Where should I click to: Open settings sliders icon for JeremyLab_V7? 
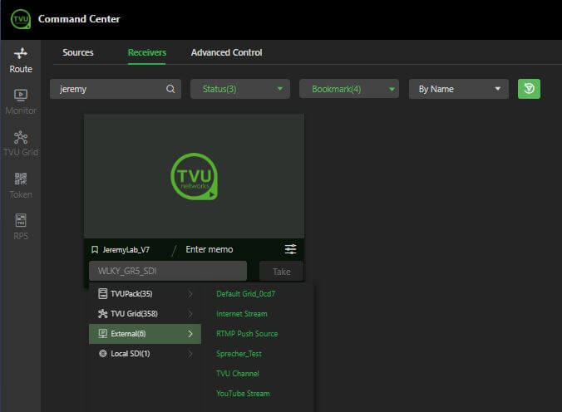click(290, 249)
